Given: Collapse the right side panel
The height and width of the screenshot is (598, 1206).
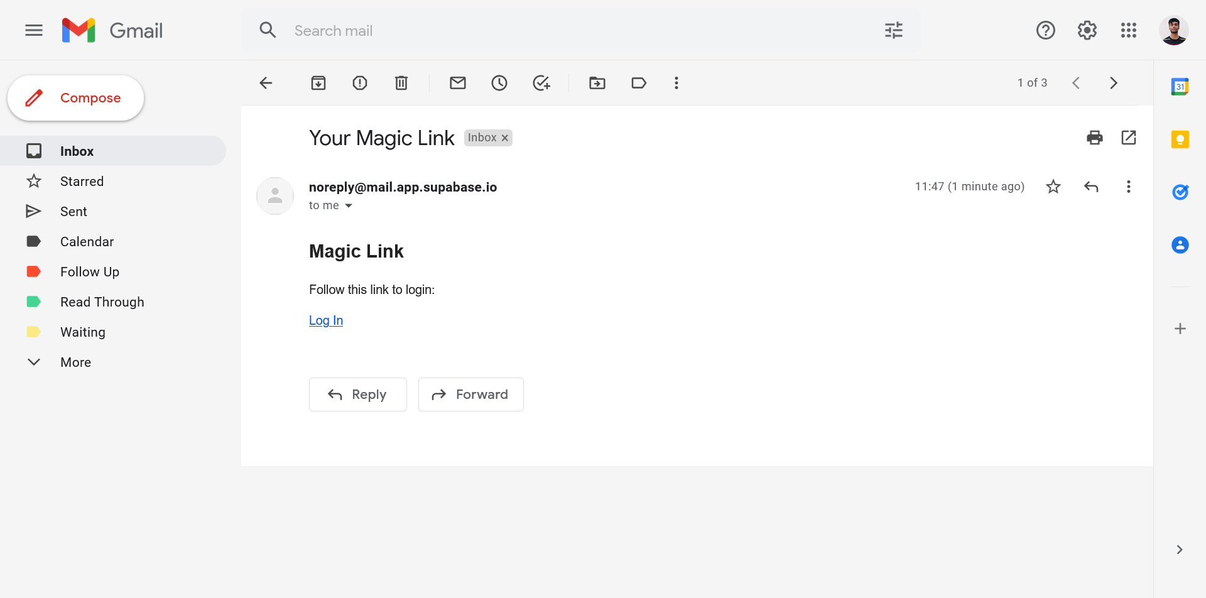Looking at the screenshot, I should 1180,549.
